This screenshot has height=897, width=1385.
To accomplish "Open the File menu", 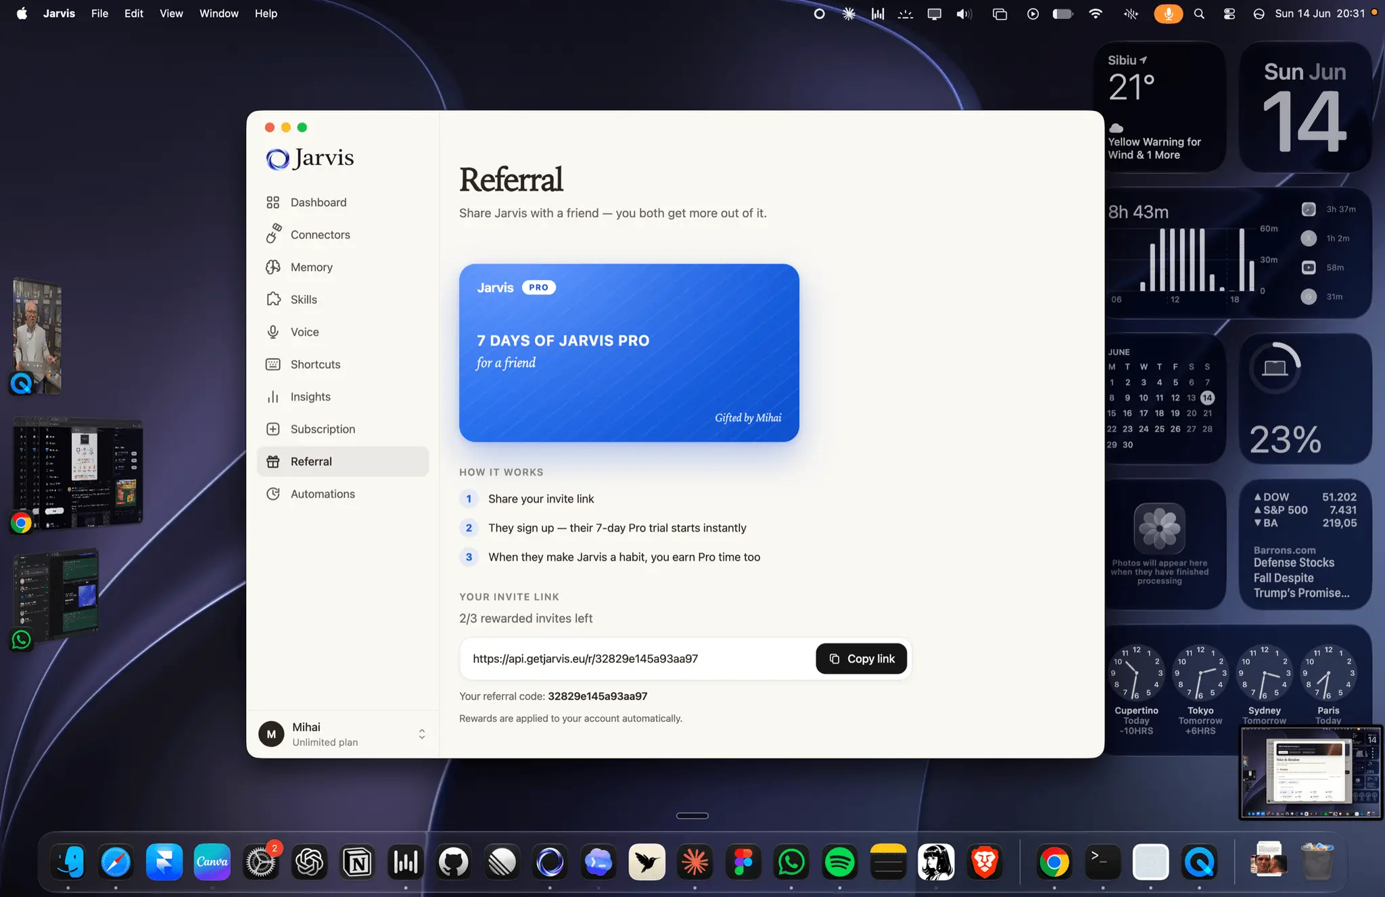I will pyautogui.click(x=99, y=14).
